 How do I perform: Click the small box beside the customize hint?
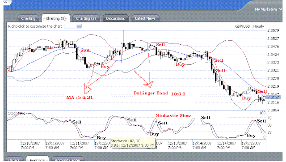tap(72, 26)
